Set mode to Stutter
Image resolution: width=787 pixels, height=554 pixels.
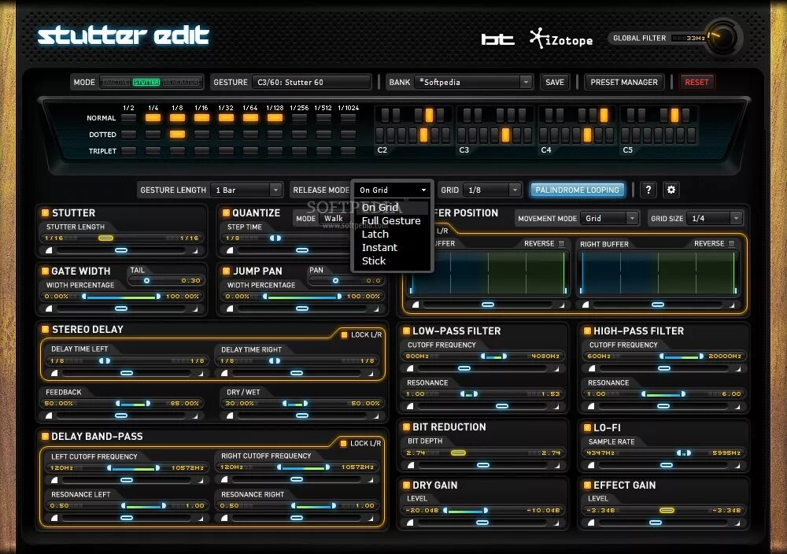pos(146,82)
